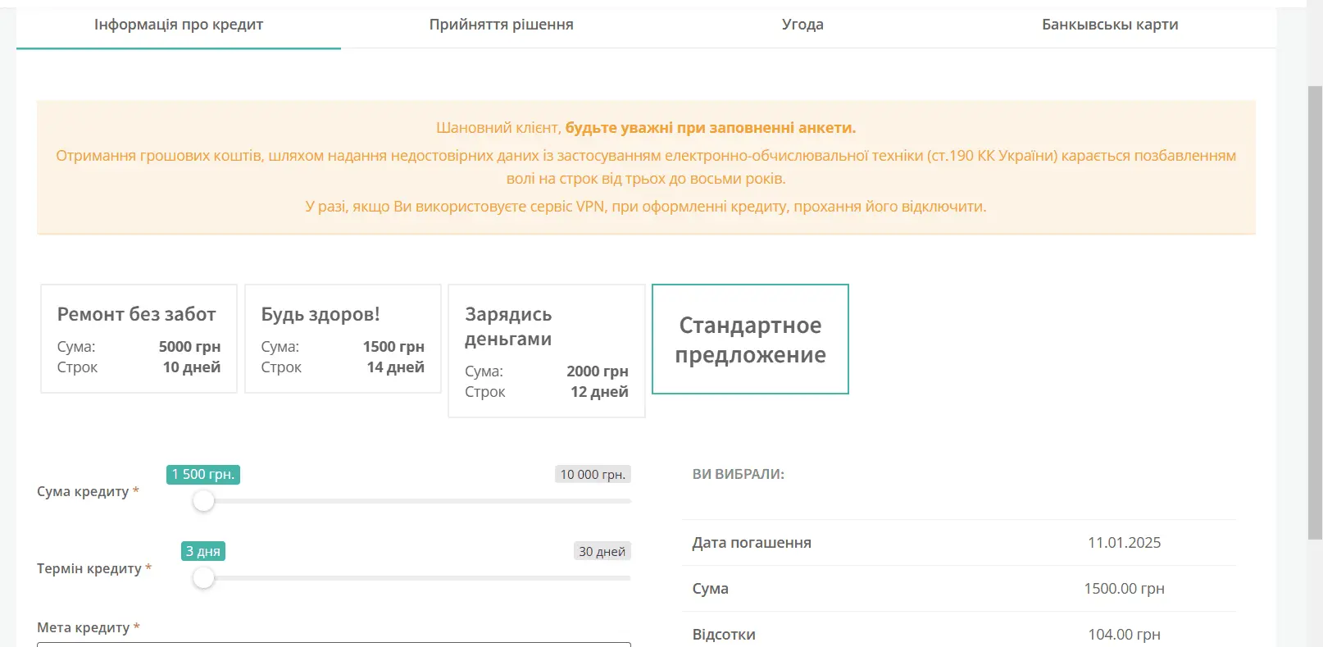Go to the Угода tab
1323x647 pixels.
[x=802, y=25]
